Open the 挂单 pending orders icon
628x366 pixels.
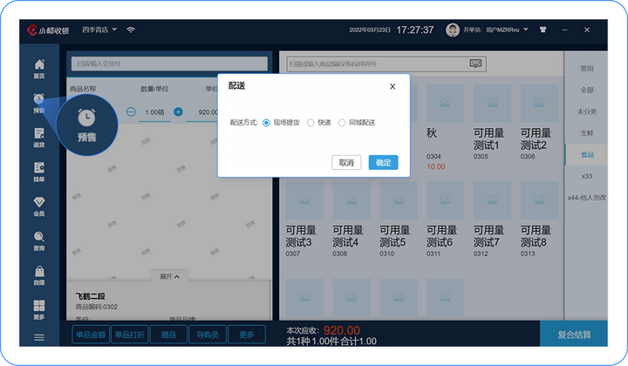click(x=39, y=172)
